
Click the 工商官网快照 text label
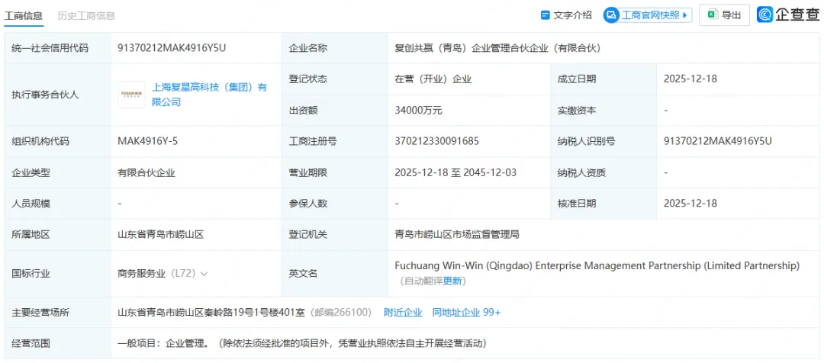coord(650,15)
